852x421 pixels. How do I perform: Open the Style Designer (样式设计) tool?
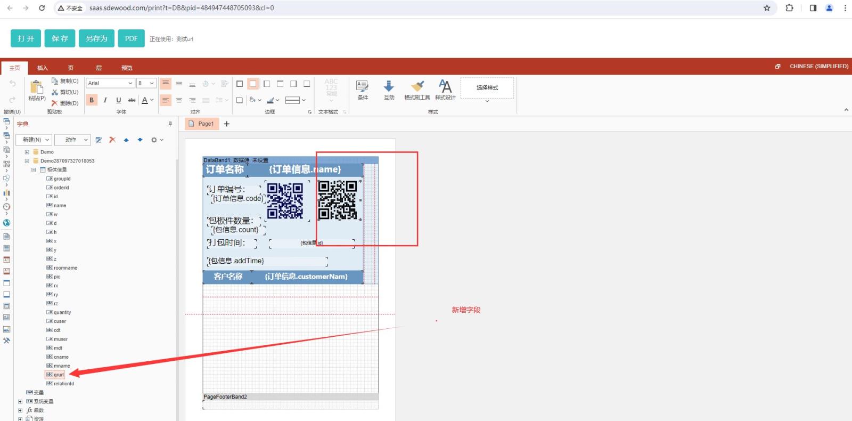445,90
